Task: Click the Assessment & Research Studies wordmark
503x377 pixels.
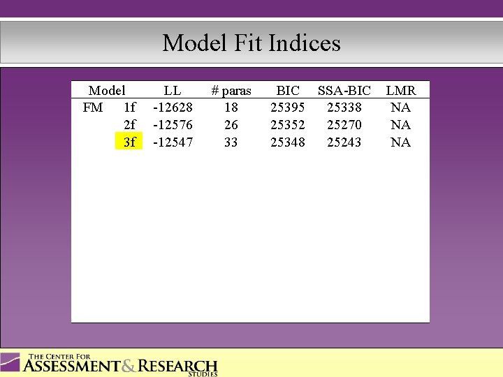Action: coord(120,365)
